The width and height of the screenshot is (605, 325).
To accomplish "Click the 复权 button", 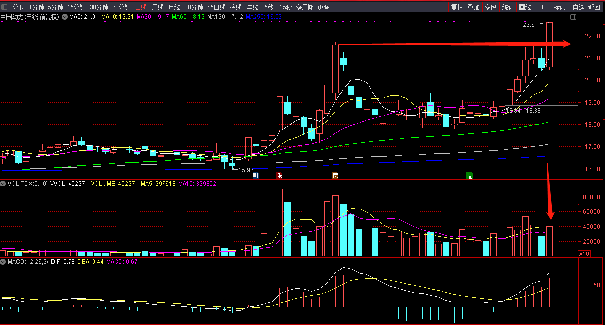I will pos(457,7).
